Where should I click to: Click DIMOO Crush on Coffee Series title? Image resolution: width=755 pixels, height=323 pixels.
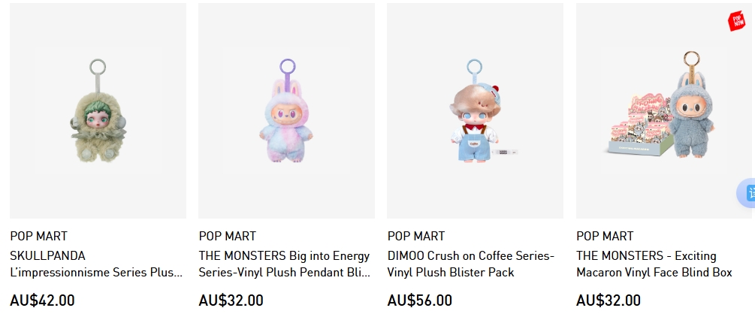click(x=471, y=264)
